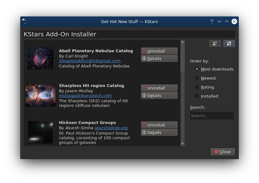Switch to the details list view mode
Image resolution: width=259 pixels, height=183 pixels.
pyautogui.click(x=215, y=43)
